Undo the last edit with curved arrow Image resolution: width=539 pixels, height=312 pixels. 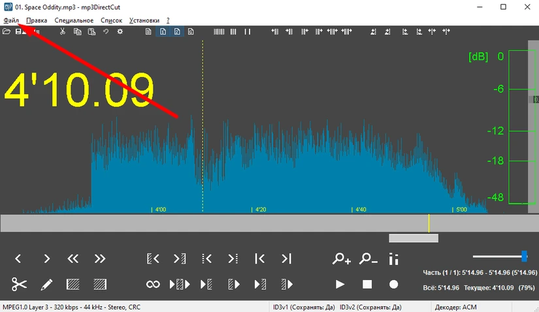click(x=106, y=31)
